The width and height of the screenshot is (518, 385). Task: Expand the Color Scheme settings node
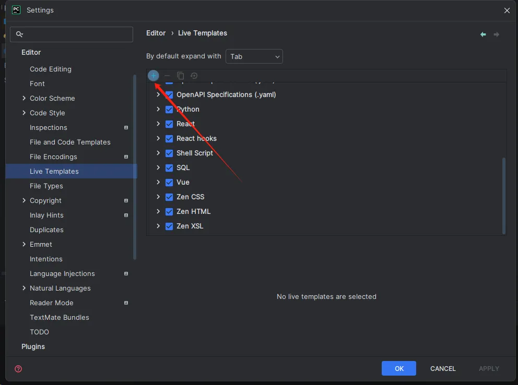(x=24, y=98)
